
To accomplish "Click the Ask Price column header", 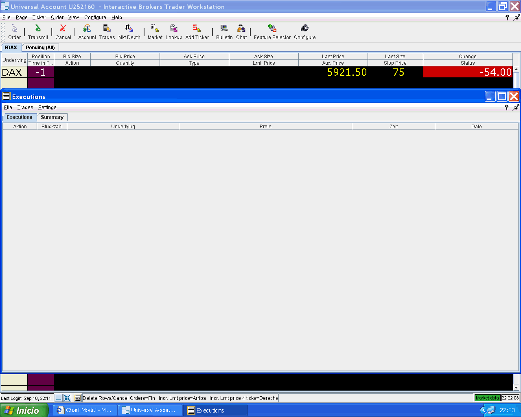I will pyautogui.click(x=194, y=57).
